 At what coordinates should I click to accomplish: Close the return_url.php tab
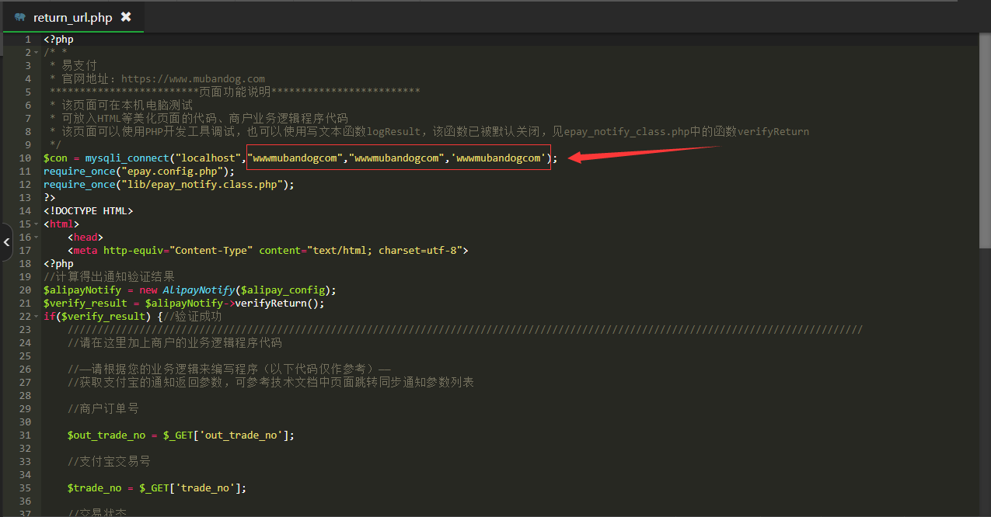[x=126, y=16]
